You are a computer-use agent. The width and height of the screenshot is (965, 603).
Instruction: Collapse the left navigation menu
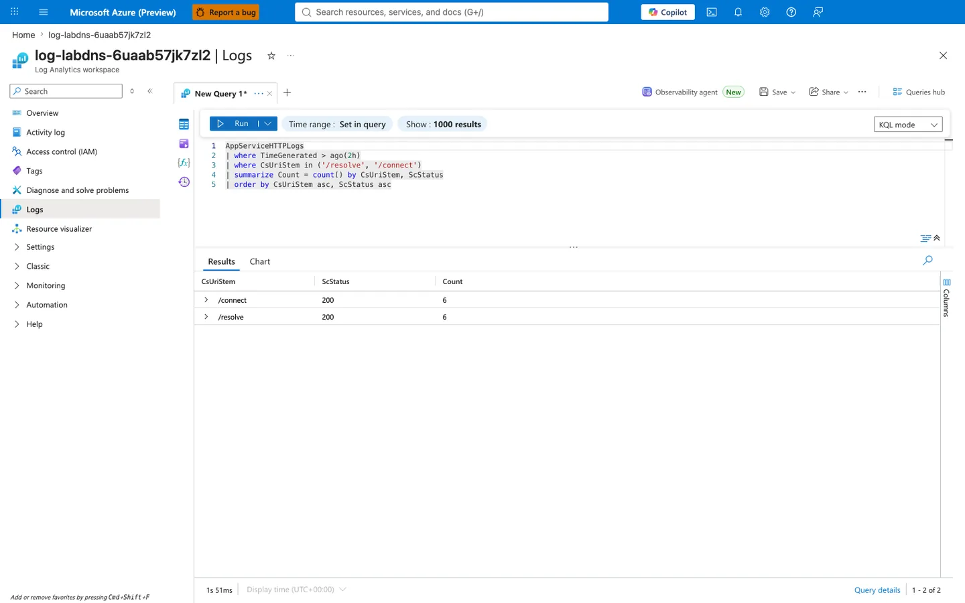point(150,91)
